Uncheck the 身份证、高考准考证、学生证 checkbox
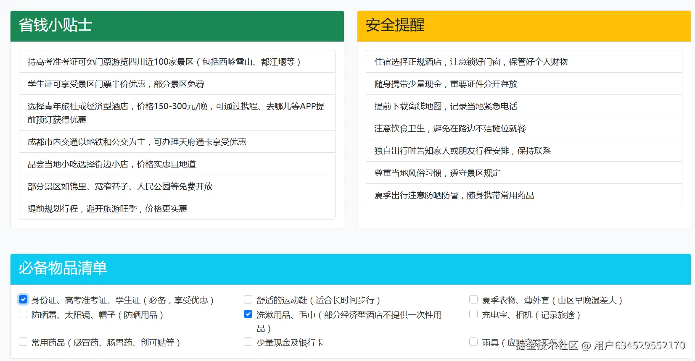 point(23,299)
